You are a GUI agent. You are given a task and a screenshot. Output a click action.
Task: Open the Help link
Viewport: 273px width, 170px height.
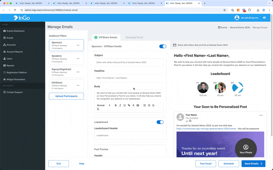[82, 164]
